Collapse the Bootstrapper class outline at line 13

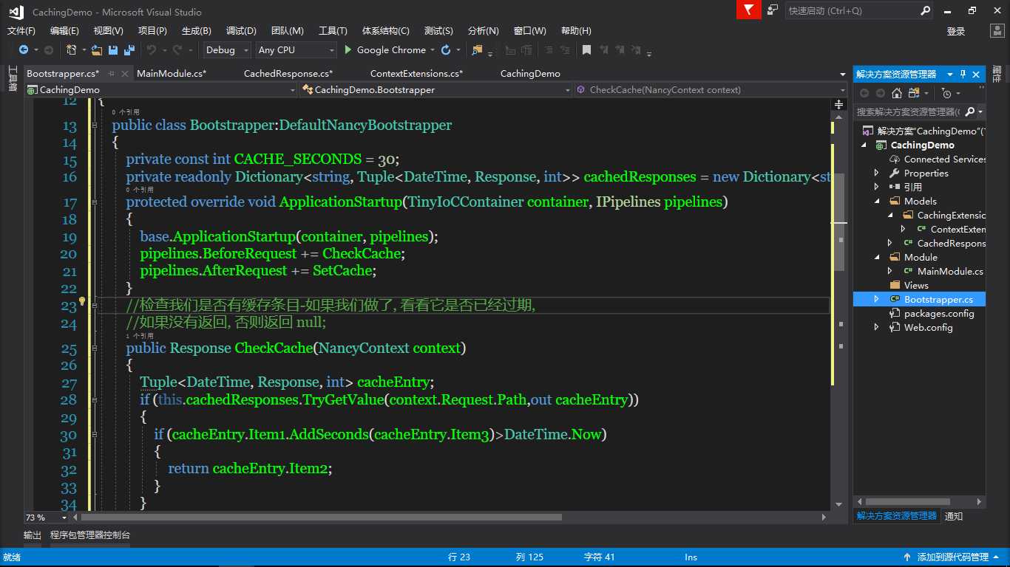[94, 126]
